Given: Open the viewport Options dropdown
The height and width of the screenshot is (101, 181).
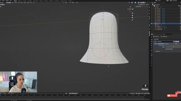Looking at the screenshot, I should point(147,4).
